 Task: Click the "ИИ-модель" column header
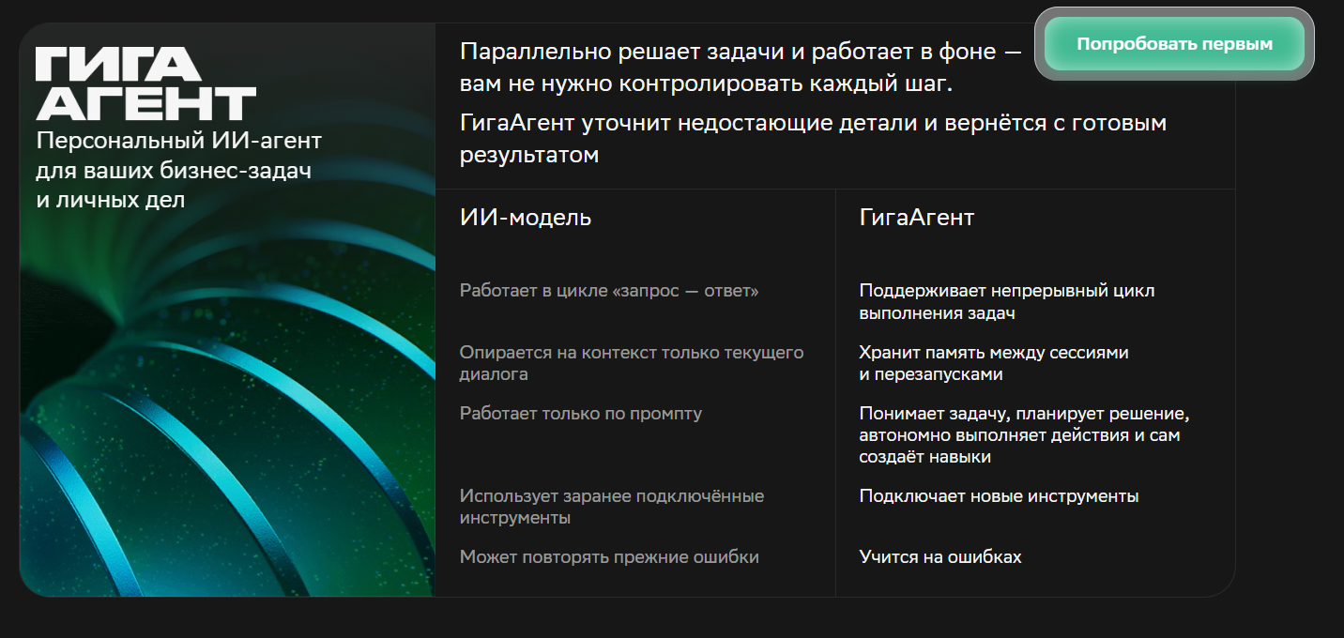(x=526, y=218)
